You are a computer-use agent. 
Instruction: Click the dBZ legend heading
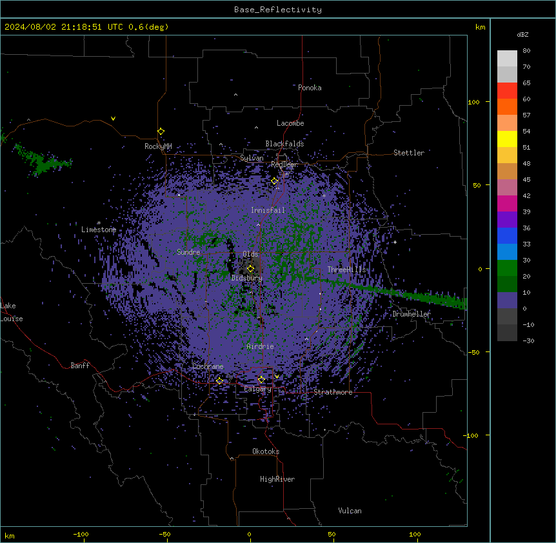click(x=522, y=34)
